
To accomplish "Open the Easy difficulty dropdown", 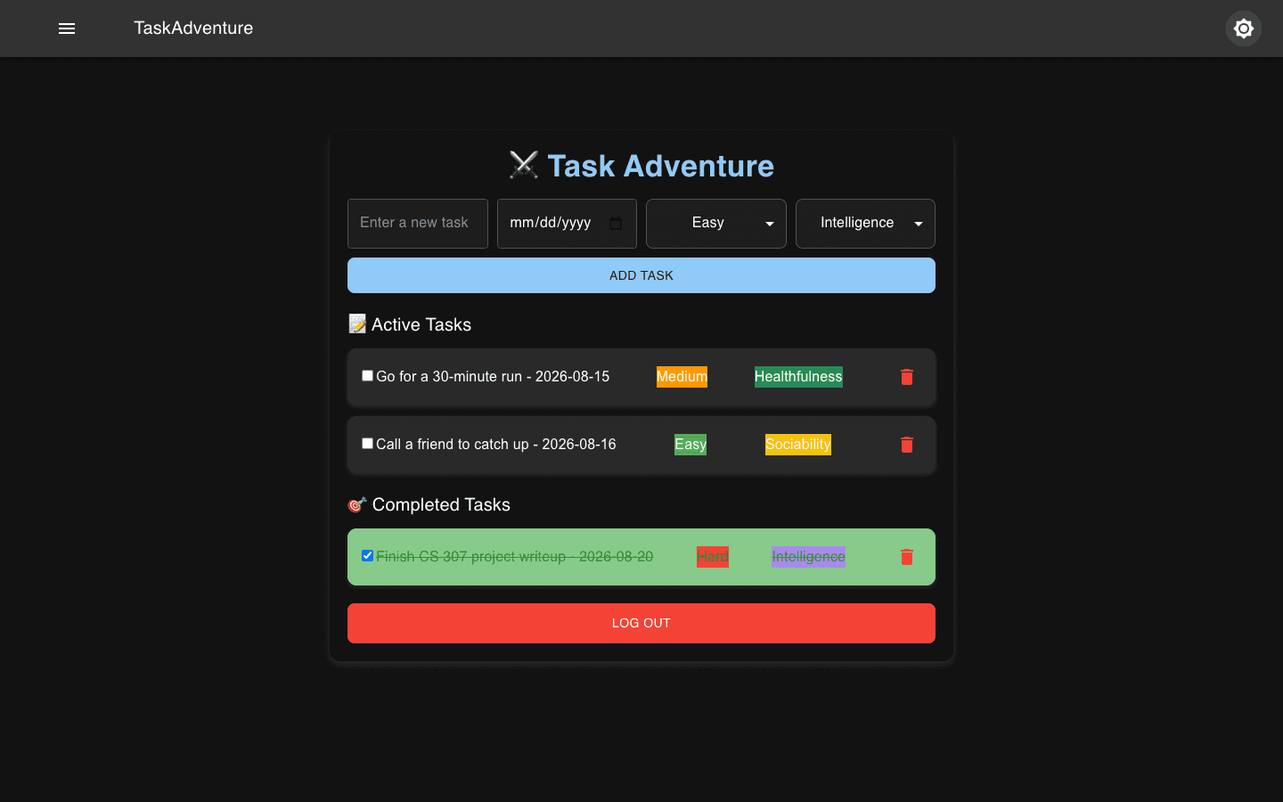I will pyautogui.click(x=716, y=224).
